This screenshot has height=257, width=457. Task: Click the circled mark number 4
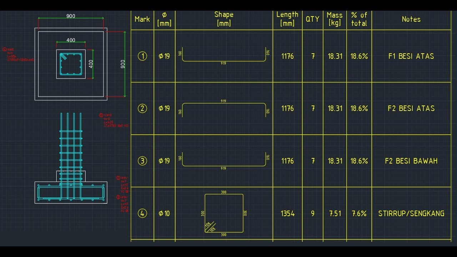coord(142,213)
